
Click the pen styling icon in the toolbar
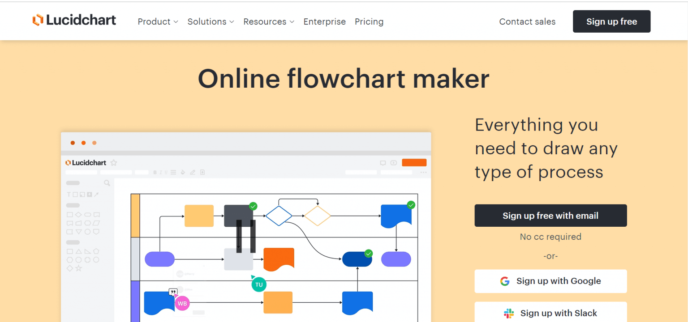192,172
